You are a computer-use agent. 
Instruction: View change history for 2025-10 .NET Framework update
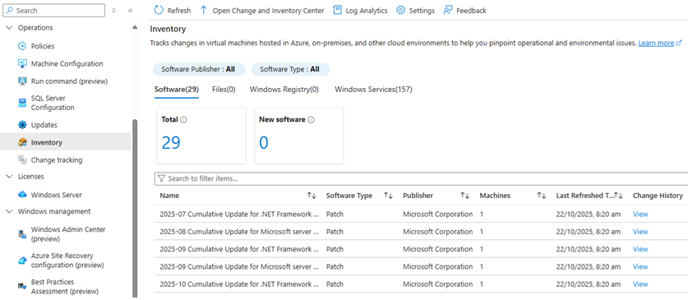click(x=640, y=284)
